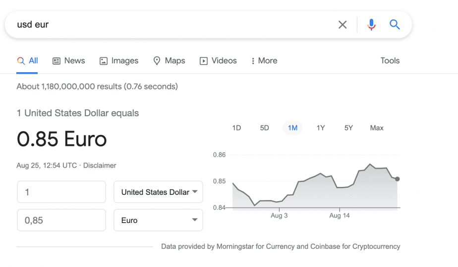Open the More options menu
Viewport: 458px width, 267px height.
tap(264, 61)
